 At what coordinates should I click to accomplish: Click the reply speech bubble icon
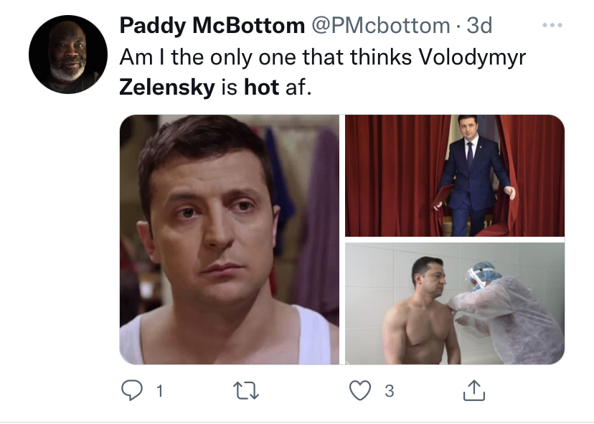131,391
